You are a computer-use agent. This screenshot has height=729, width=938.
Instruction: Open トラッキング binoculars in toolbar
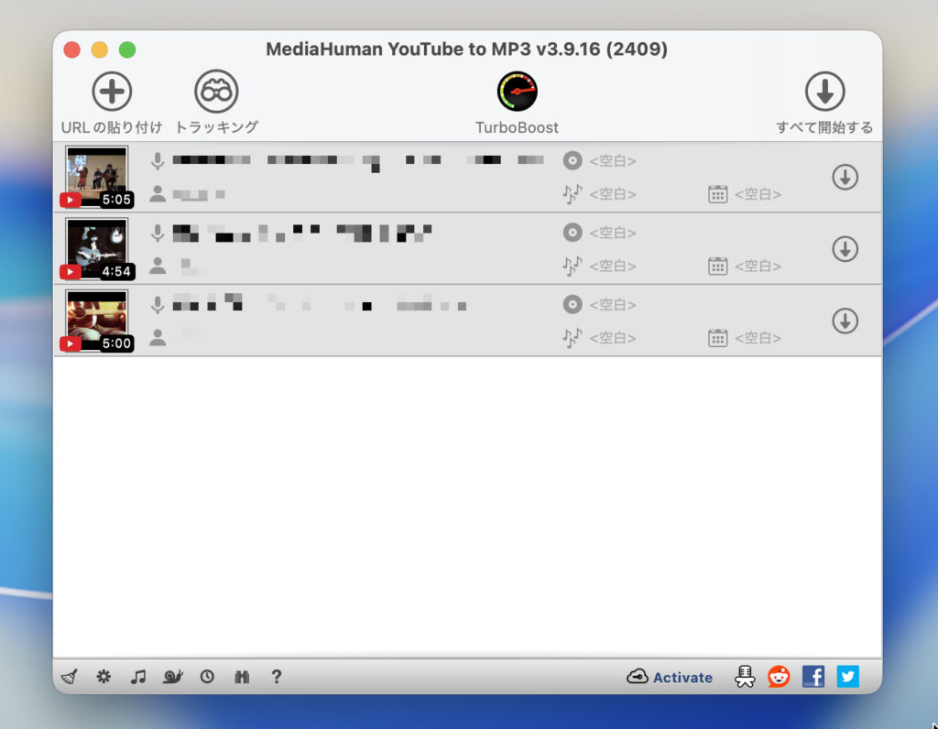[x=216, y=92]
